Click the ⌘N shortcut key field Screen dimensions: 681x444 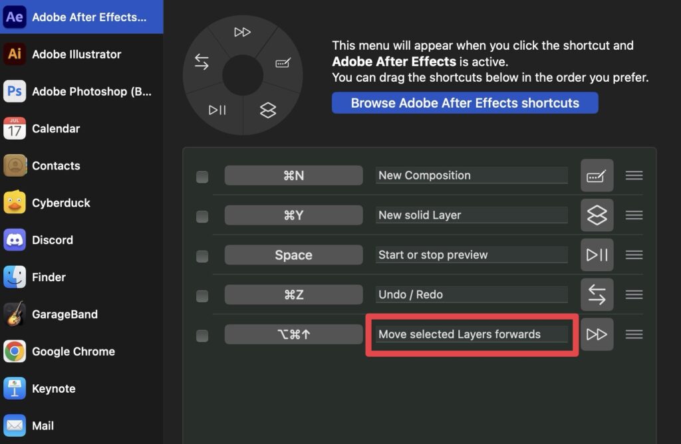pyautogui.click(x=293, y=175)
